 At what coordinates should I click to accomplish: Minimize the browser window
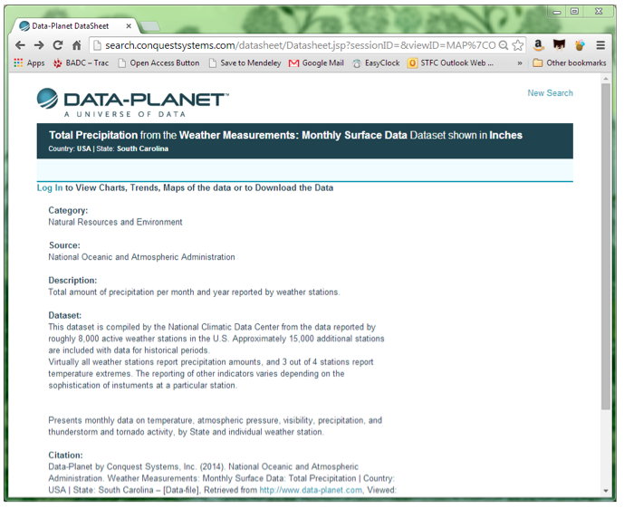[557, 12]
